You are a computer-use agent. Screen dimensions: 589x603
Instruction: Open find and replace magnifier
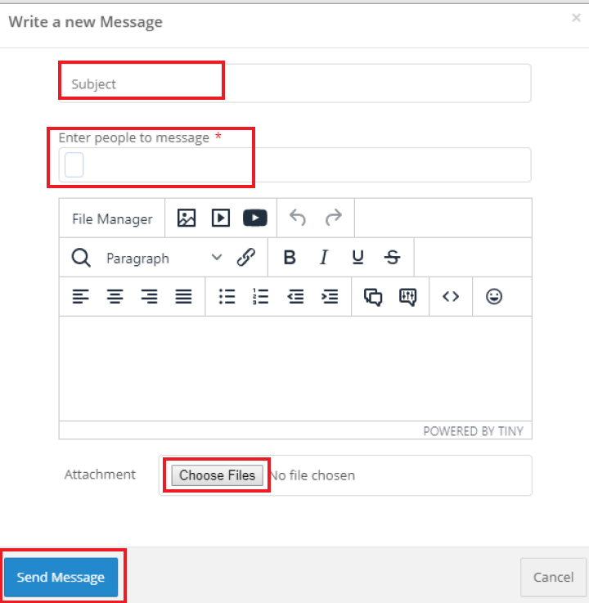[x=81, y=258]
